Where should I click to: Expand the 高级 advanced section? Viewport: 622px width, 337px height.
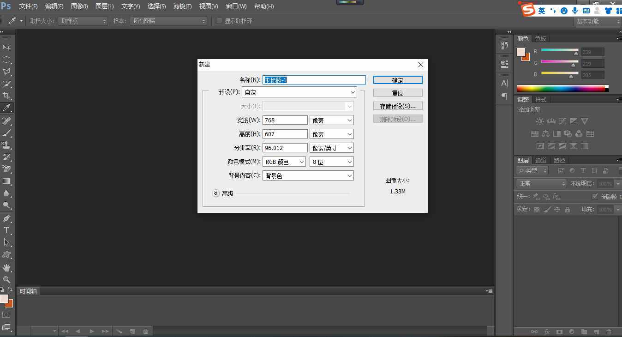[216, 193]
